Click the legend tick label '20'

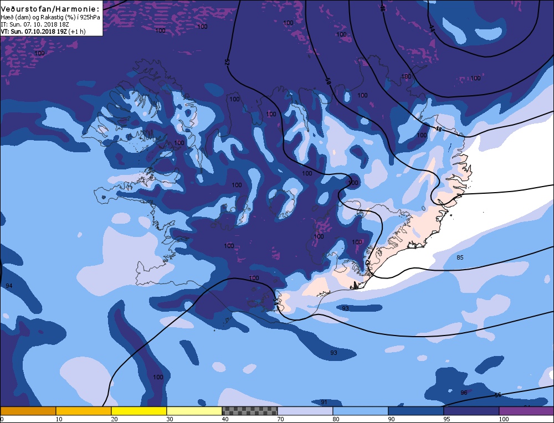click(x=115, y=419)
